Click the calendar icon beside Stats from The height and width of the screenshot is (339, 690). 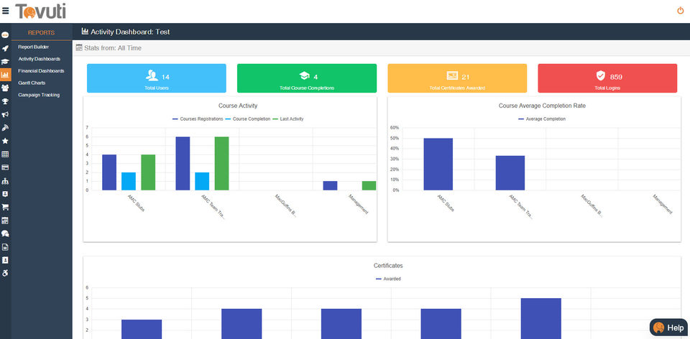79,47
